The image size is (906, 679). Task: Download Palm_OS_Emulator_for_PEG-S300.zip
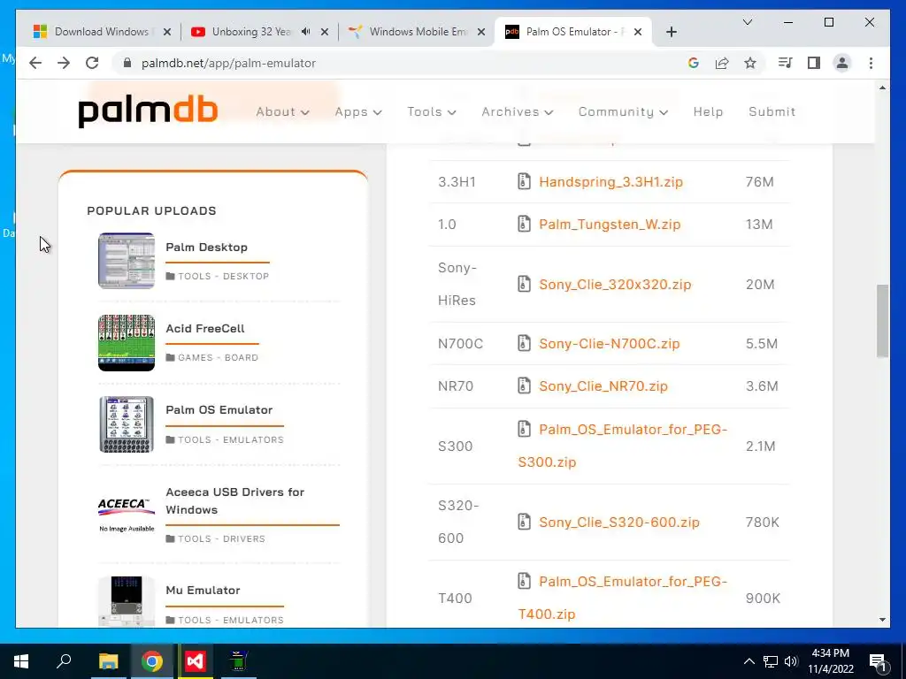(x=623, y=446)
